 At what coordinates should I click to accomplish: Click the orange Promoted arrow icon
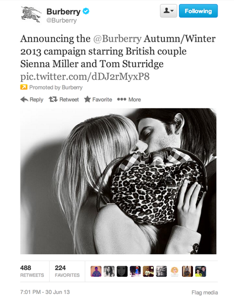24,87
